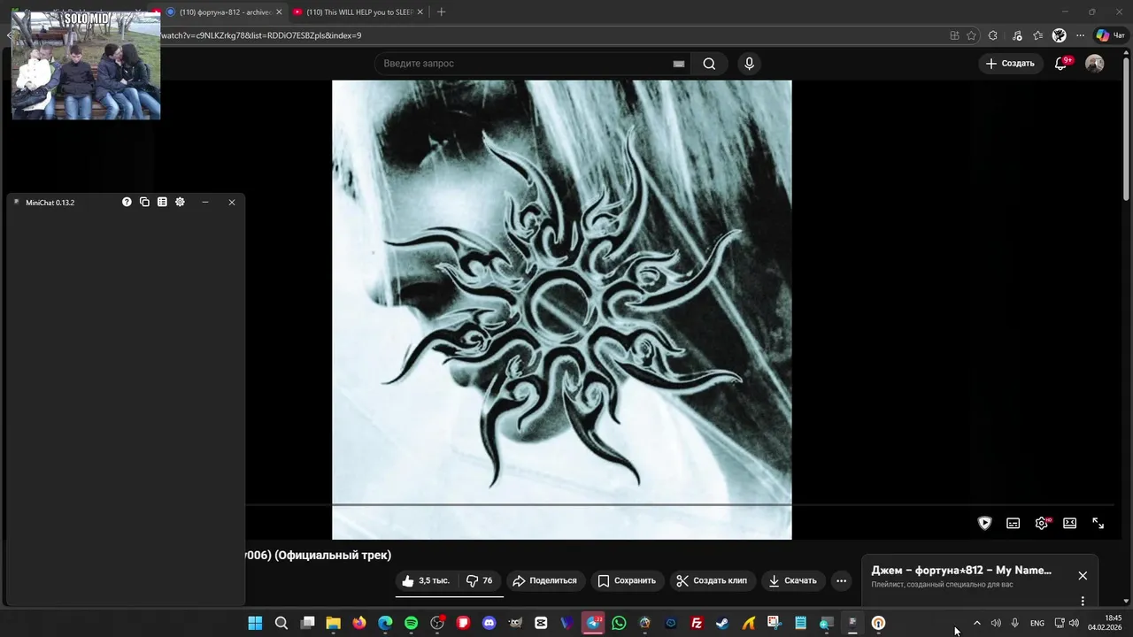Image resolution: width=1133 pixels, height=637 pixels.
Task: Switch ENG input language indicator
Action: coord(1037,623)
